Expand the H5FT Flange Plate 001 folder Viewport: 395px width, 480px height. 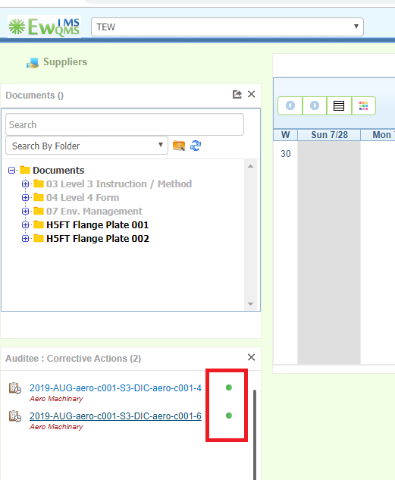25,225
